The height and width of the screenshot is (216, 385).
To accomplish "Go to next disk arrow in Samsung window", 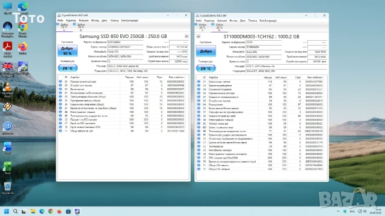I will [186, 36].
